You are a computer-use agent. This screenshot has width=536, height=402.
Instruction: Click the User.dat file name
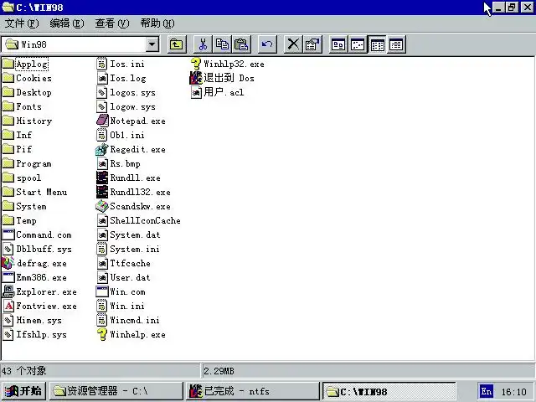[130, 277]
